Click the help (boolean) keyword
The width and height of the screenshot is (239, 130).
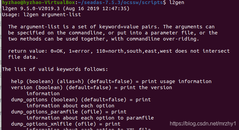pyautogui.click(x=32, y=81)
